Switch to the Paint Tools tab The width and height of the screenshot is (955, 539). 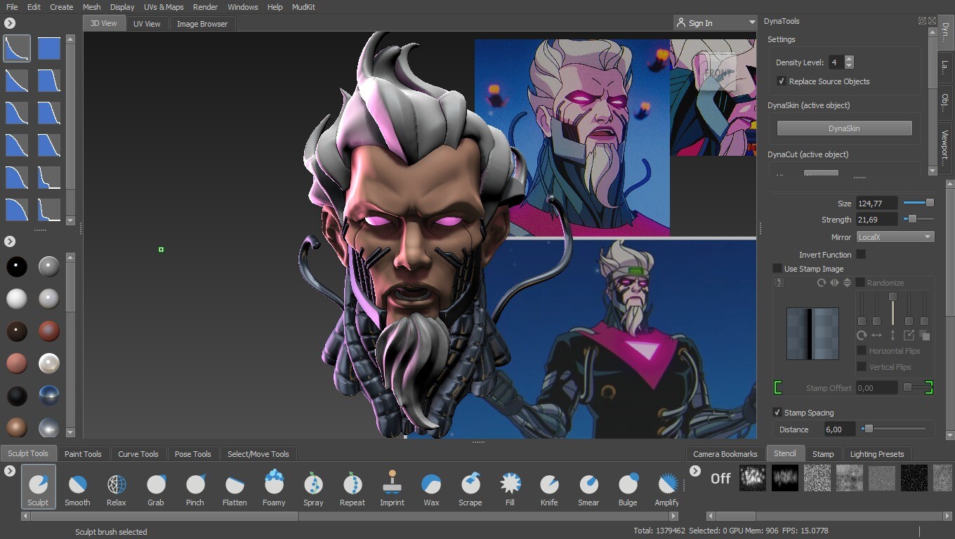click(x=83, y=454)
